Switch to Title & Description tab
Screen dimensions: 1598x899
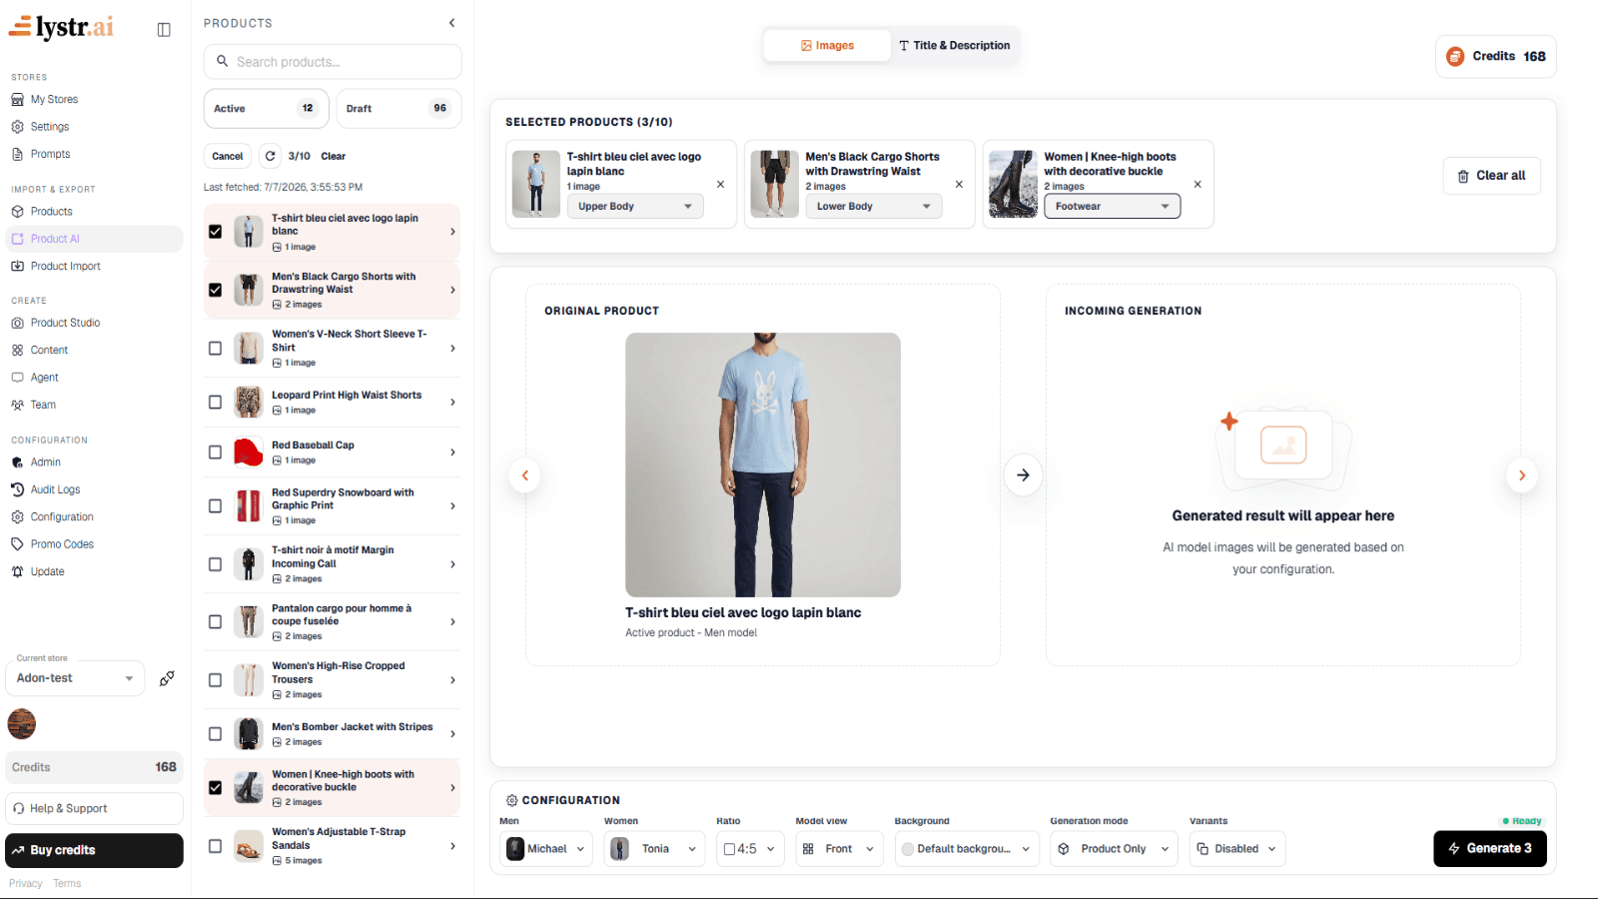955,46
